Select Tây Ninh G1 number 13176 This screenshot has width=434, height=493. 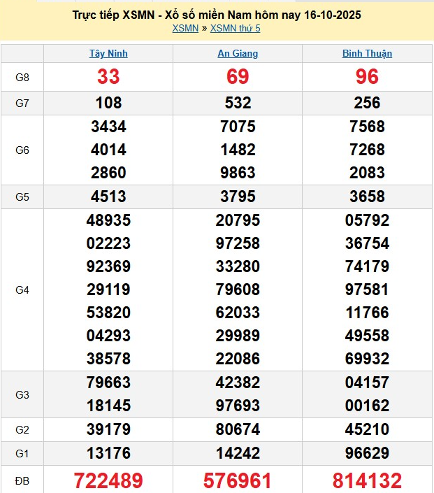108,453
